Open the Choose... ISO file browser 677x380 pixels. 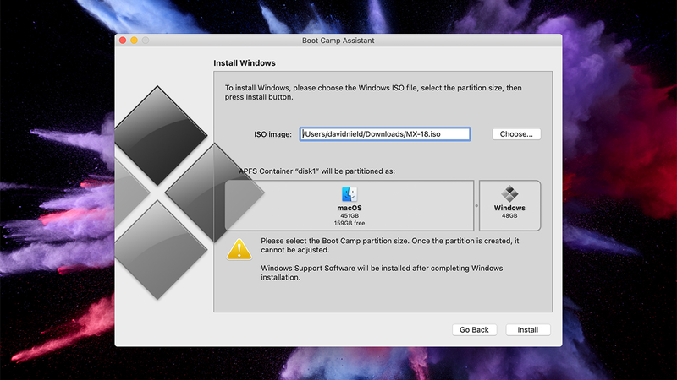coord(516,134)
